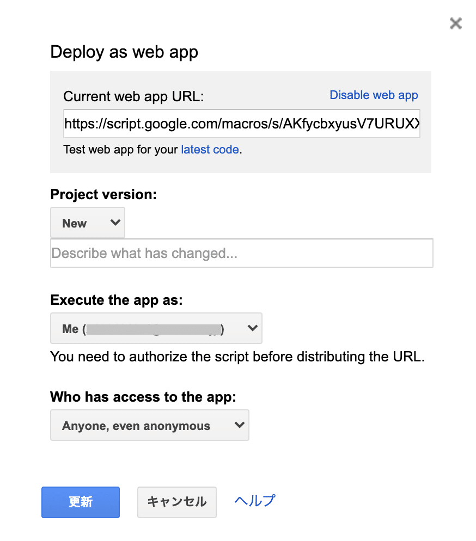Click the chevron arrow beside New
Screen dimensions: 476x541
[x=115, y=222]
